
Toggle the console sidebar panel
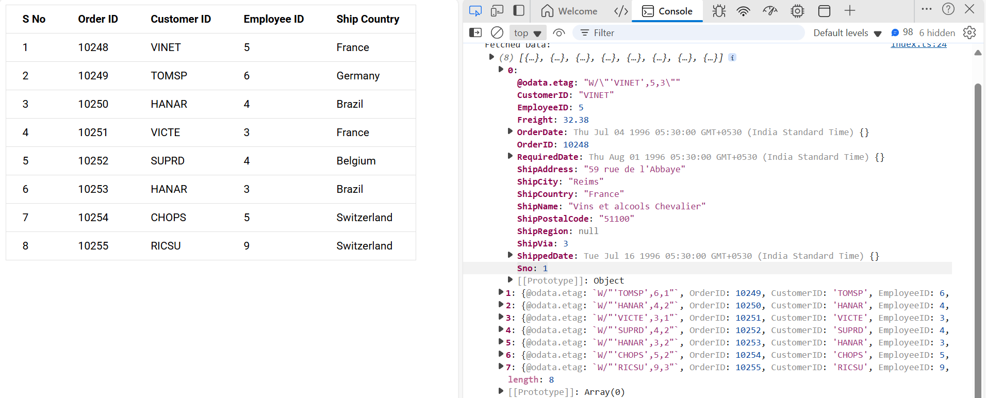coord(475,33)
